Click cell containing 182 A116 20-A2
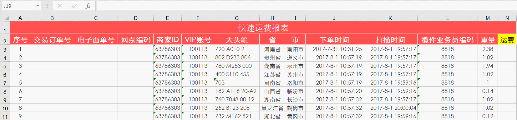 237,91
